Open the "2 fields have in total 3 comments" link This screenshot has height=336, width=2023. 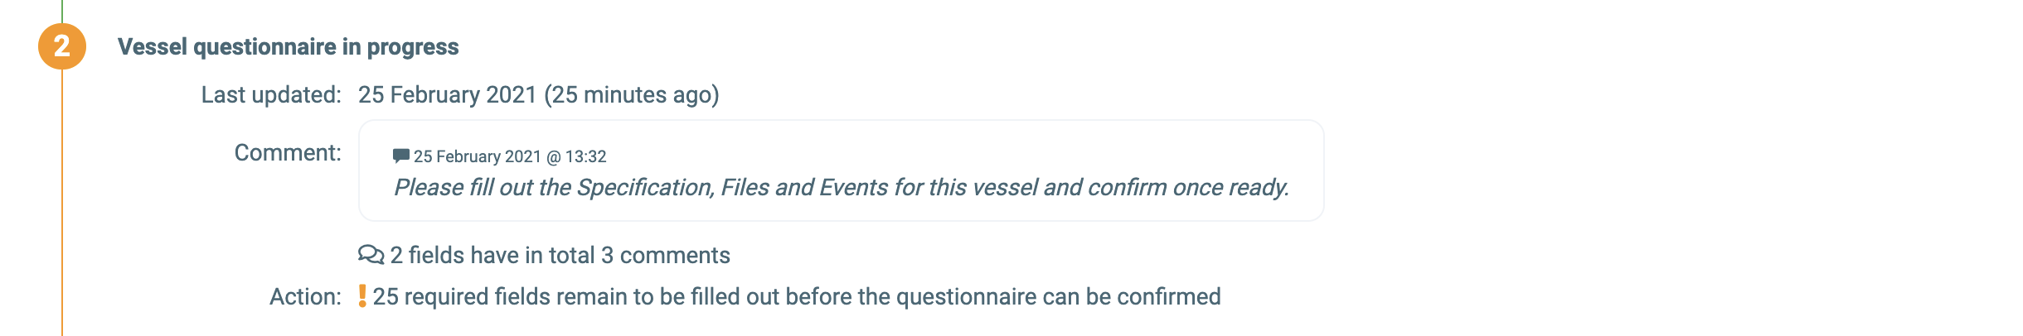click(x=560, y=255)
